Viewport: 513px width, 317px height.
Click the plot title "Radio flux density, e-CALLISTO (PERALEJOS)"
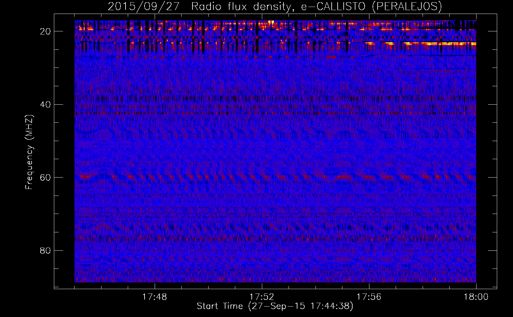click(x=316, y=6)
